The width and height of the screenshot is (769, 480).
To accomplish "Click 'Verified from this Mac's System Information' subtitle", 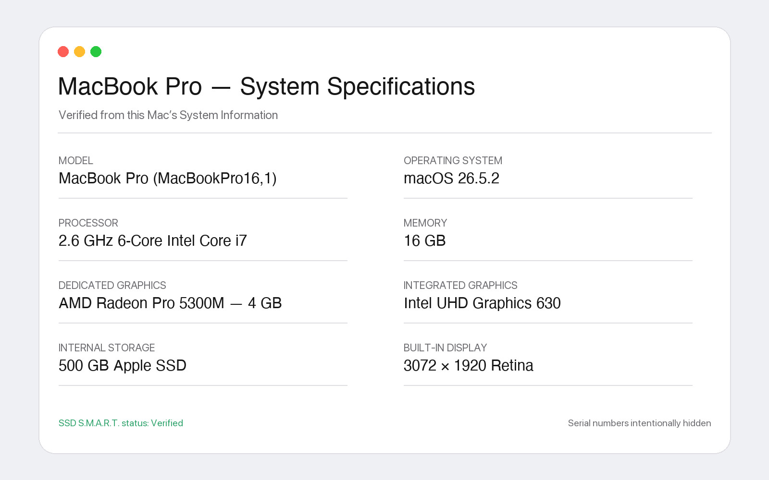I will click(x=168, y=115).
